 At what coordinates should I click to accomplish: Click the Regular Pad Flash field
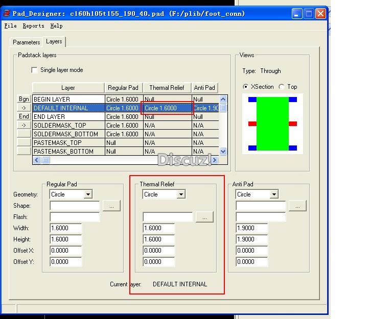tap(75, 217)
